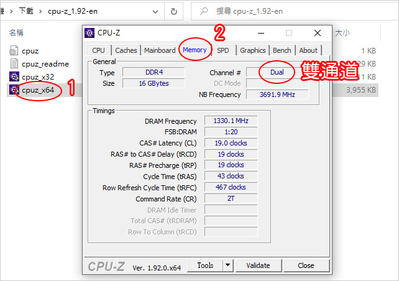Click the tRCD value 19 clocks
Screen dimensions: 399x281
tap(231, 154)
